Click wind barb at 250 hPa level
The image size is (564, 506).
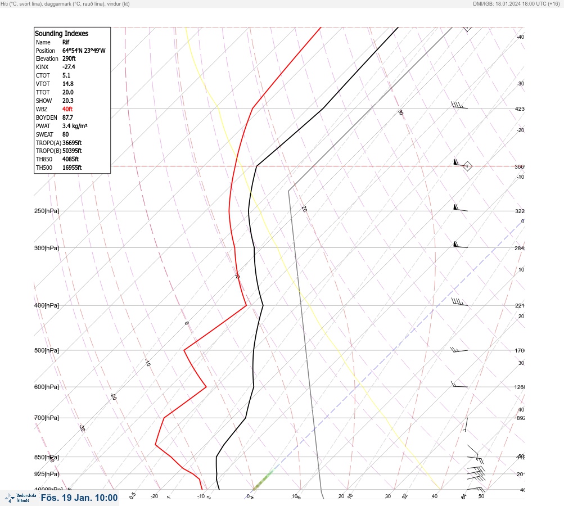pyautogui.click(x=461, y=207)
